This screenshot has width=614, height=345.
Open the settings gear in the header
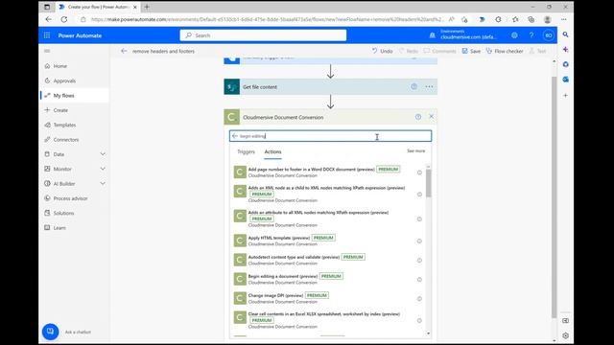[514, 35]
